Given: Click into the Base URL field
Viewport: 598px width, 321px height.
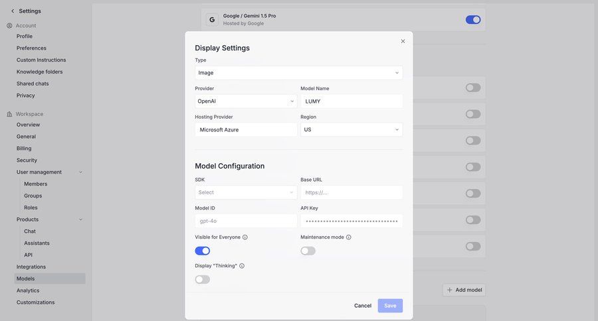Looking at the screenshot, I should [351, 192].
